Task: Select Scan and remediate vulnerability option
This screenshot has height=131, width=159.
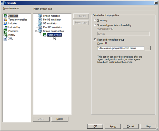Action: pos(95,25)
